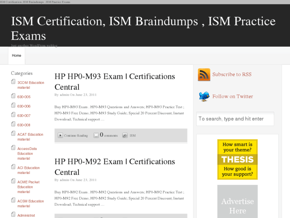
Task: Click the HP0-M93 post excerpt paragraph
Action: 119,113
